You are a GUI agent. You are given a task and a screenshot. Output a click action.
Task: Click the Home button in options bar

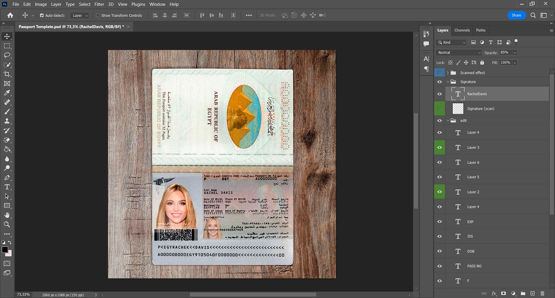tap(10, 16)
